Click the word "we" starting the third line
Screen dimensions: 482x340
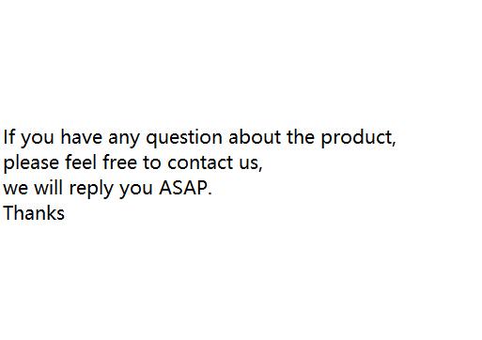tap(16, 189)
